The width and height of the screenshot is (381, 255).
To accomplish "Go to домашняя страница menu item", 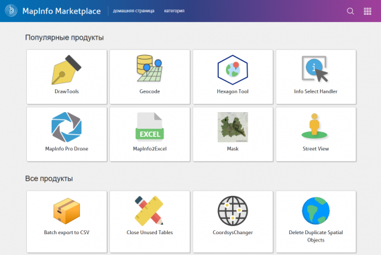I will click(133, 11).
